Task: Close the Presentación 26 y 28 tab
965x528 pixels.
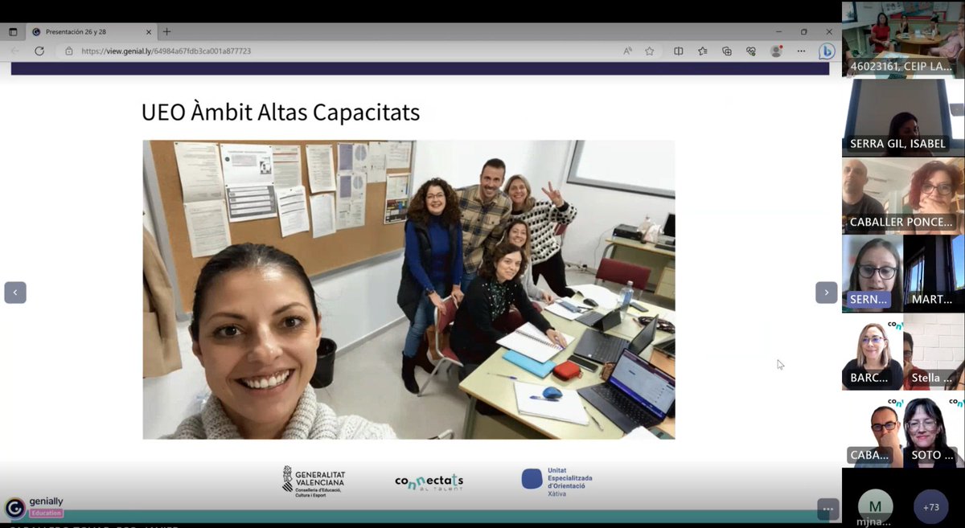Action: tap(149, 32)
